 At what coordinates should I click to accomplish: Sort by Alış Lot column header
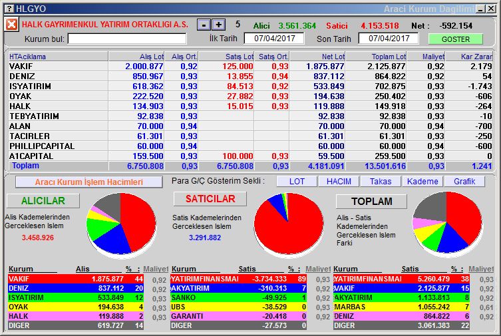(136, 57)
